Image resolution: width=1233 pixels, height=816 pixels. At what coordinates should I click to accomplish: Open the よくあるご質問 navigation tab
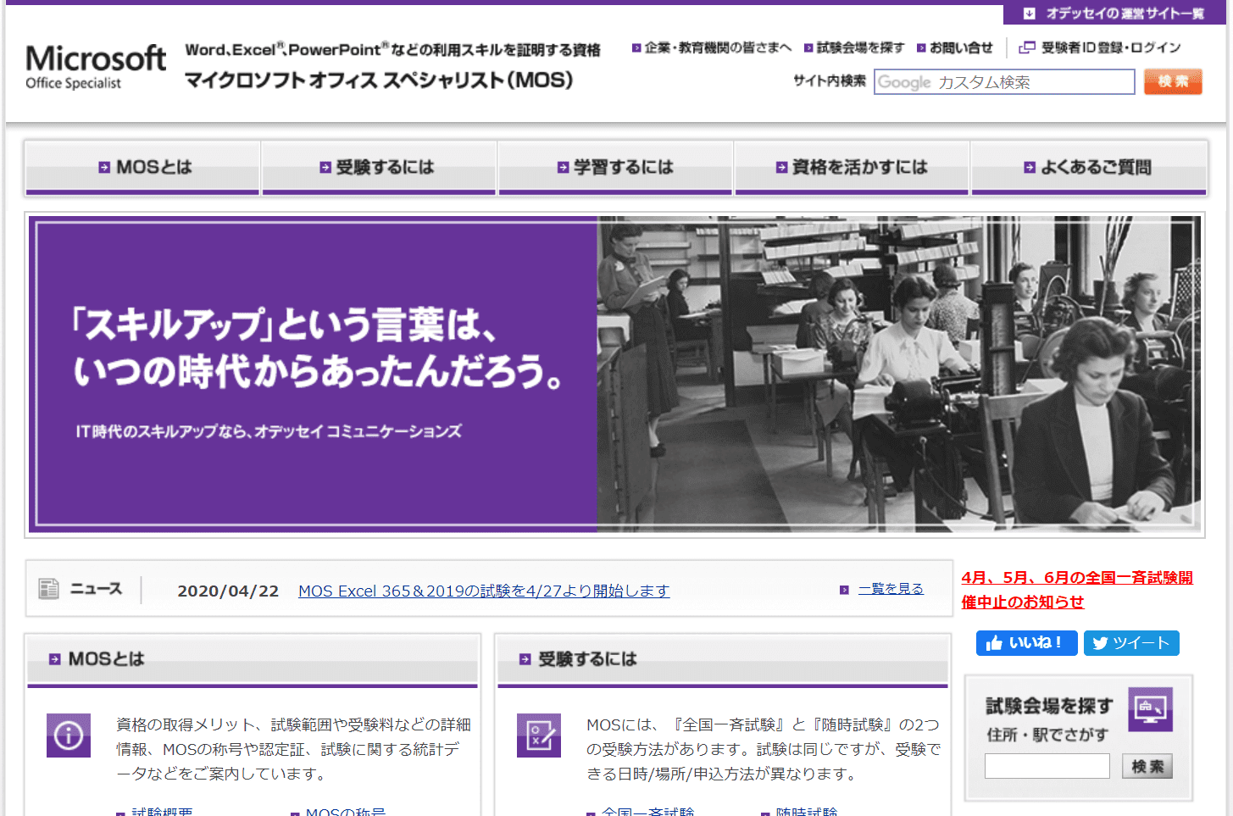(1089, 168)
